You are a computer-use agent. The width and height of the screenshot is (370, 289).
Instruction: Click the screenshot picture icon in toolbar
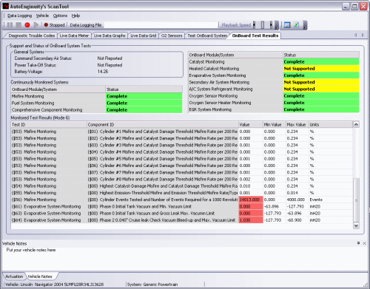pyautogui.click(x=287, y=25)
